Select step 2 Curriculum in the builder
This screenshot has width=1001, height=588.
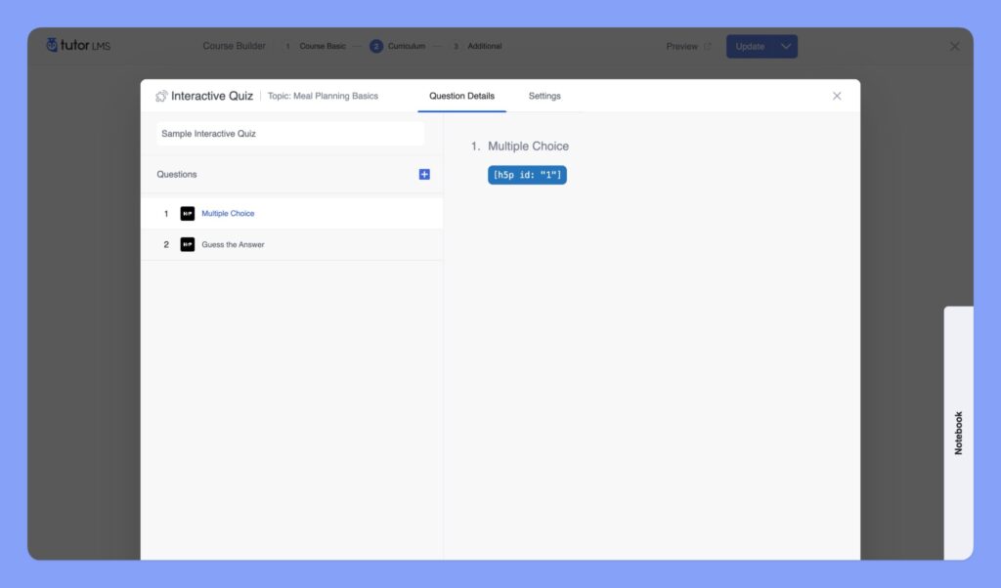tap(398, 46)
